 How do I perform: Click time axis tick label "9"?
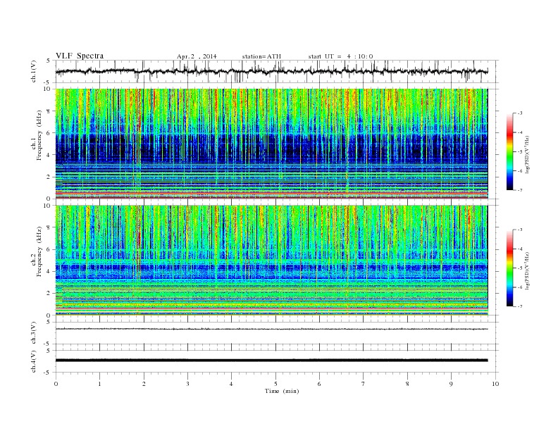[451, 384]
